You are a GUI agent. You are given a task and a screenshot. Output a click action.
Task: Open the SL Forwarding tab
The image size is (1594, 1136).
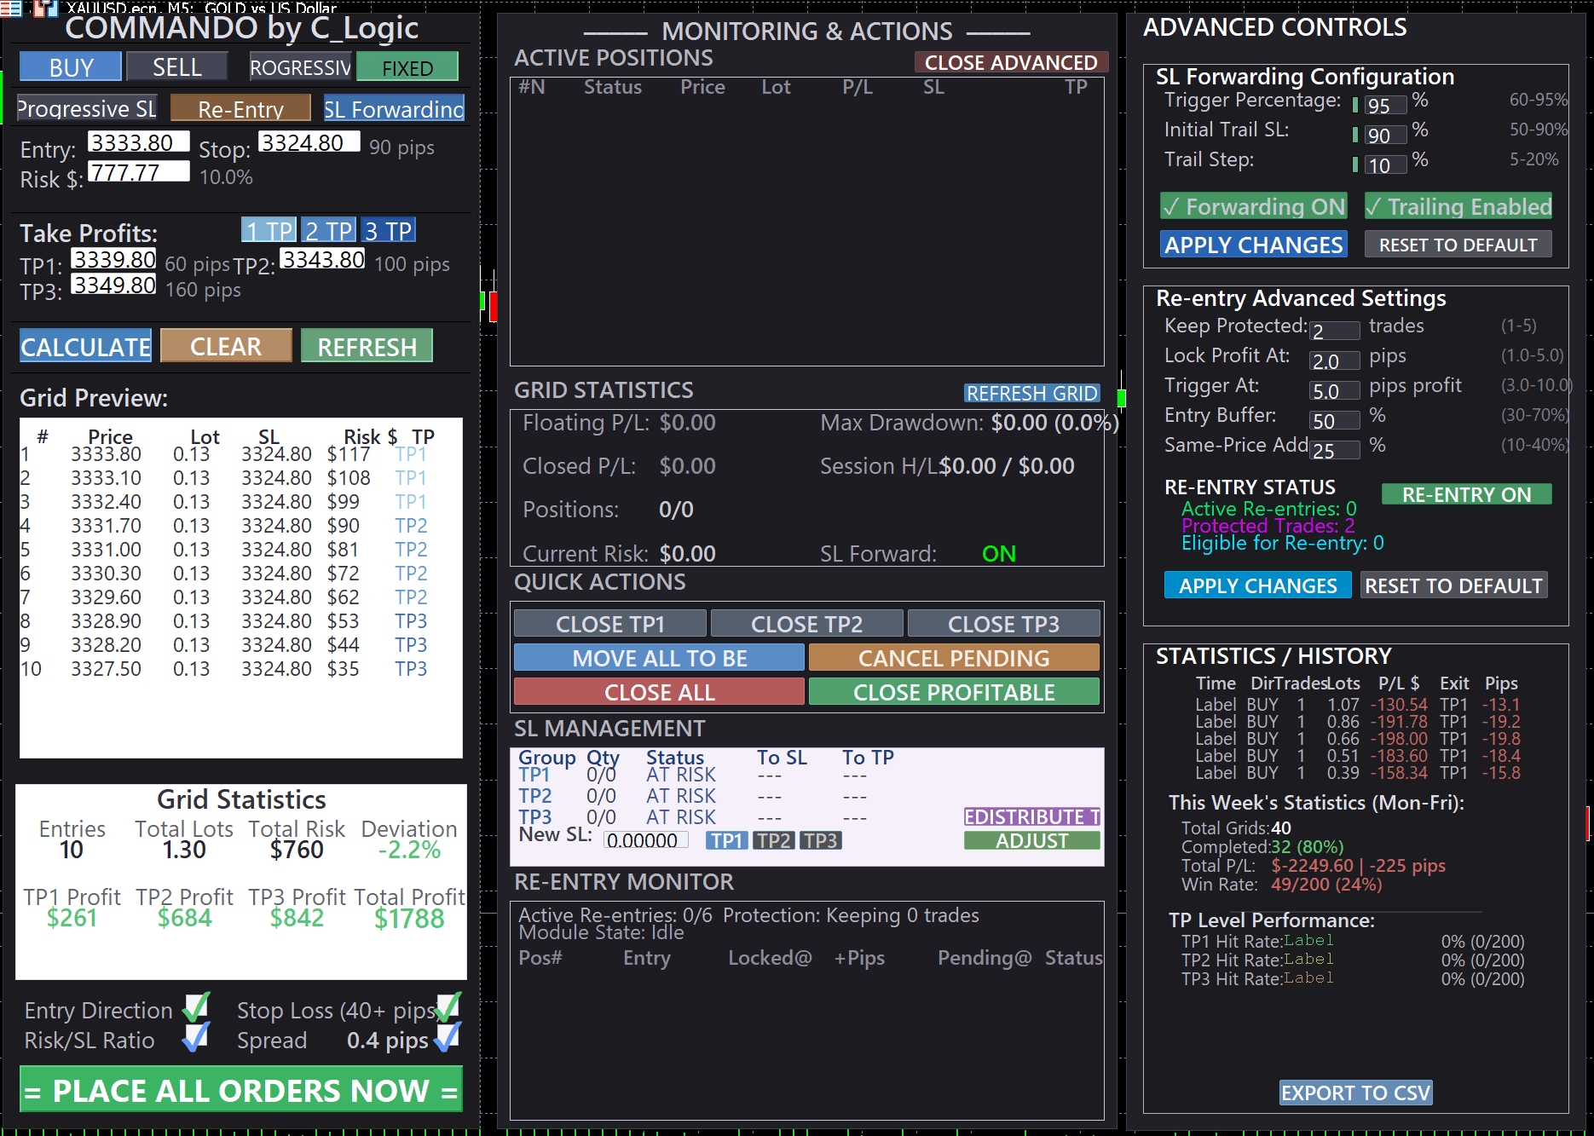[x=394, y=108]
